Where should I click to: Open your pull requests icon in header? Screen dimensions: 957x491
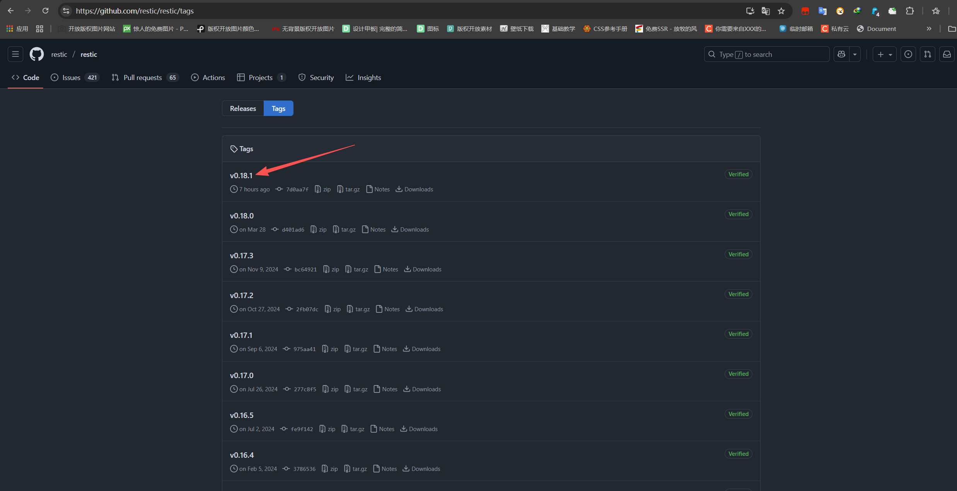pos(927,54)
